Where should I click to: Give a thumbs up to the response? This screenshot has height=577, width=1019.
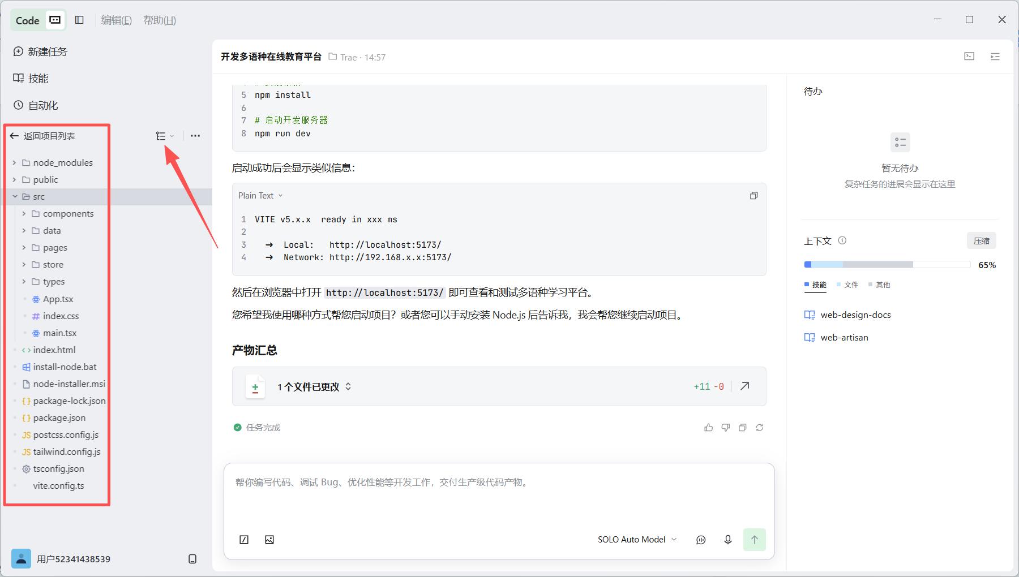pos(708,428)
